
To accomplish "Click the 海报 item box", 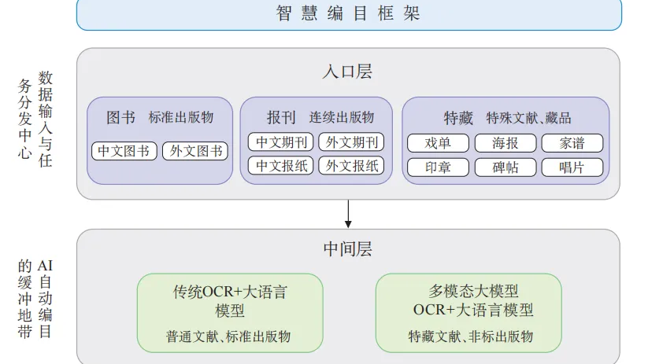I will pyautogui.click(x=505, y=143).
